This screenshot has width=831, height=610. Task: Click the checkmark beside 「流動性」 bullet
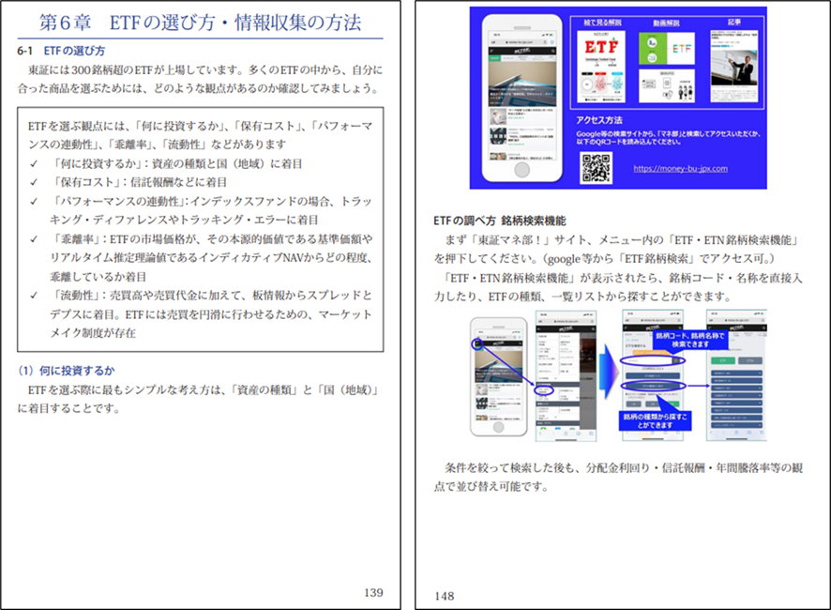tap(34, 296)
